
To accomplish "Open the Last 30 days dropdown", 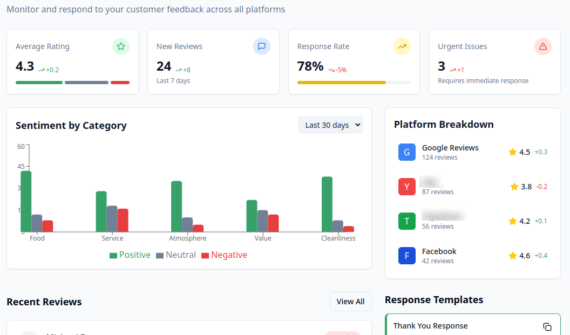I will click(x=330, y=125).
